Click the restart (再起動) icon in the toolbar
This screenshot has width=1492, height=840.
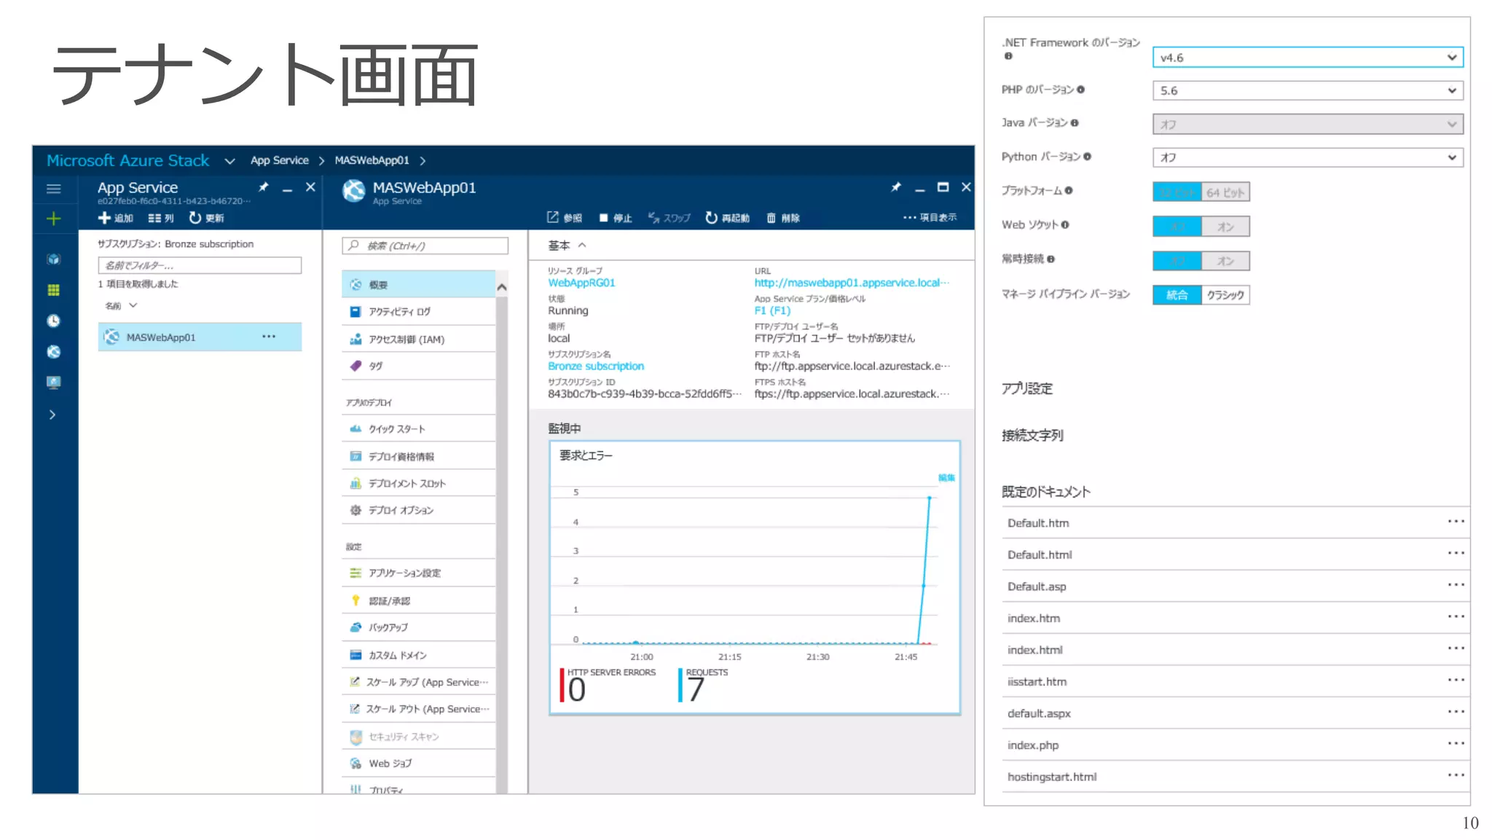coord(711,218)
